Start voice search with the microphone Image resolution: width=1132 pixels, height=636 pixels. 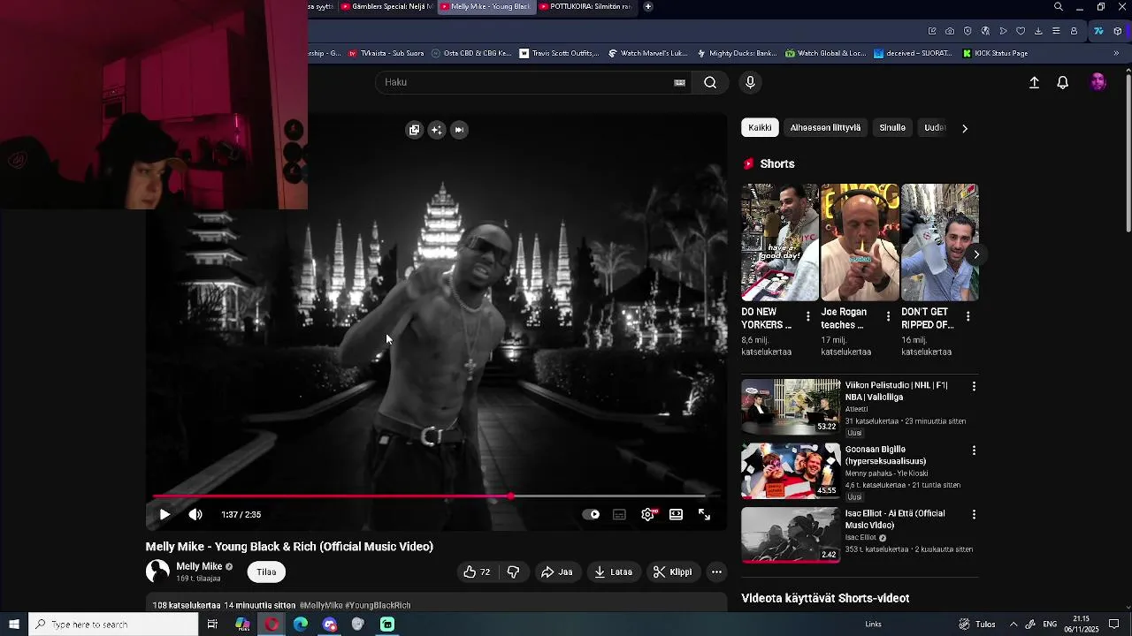tap(750, 82)
